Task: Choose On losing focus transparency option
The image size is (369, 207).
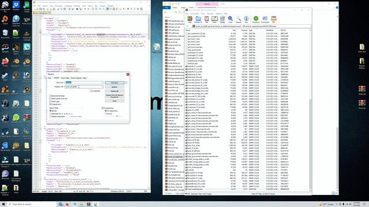Action: tap(106, 111)
